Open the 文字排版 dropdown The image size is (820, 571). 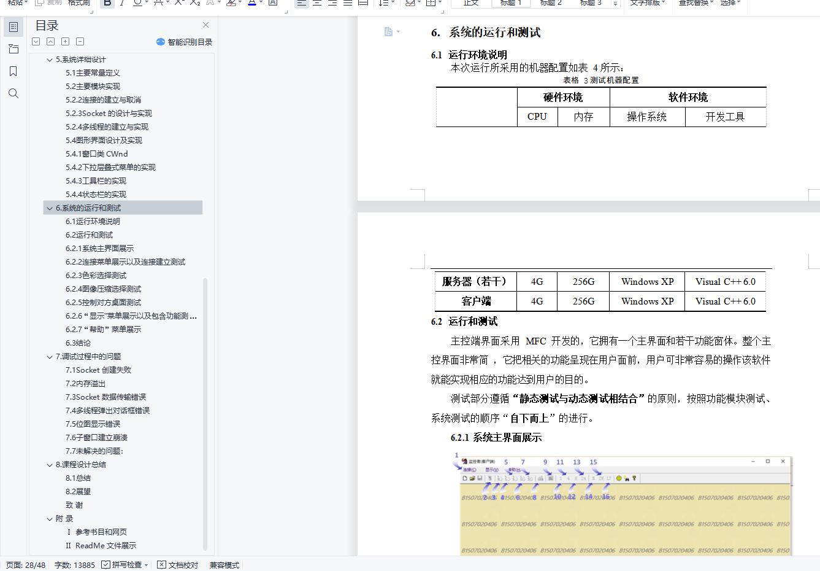(647, 2)
